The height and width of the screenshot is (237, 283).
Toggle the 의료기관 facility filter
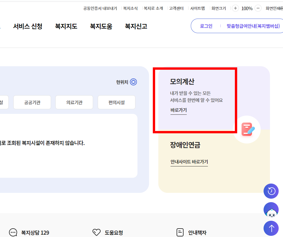(x=74, y=102)
